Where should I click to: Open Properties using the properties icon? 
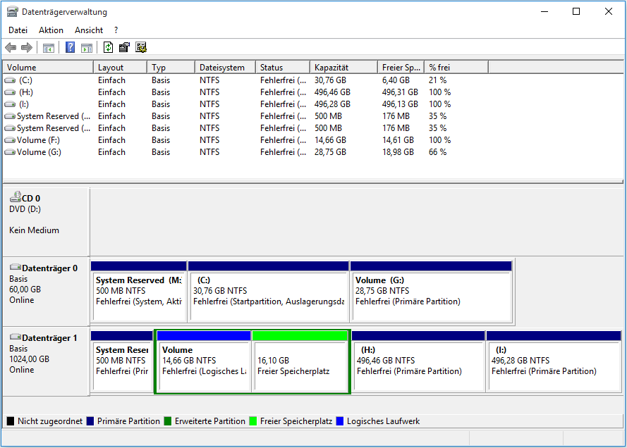[125, 47]
